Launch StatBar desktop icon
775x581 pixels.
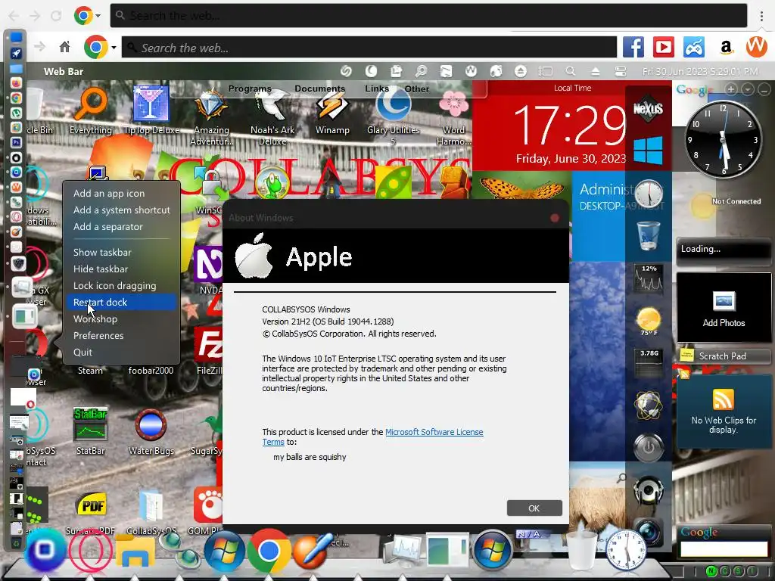coord(91,430)
